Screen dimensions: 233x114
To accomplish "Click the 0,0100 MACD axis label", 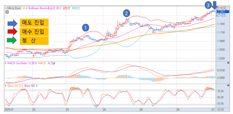I will pyautogui.click(x=221, y=70).
